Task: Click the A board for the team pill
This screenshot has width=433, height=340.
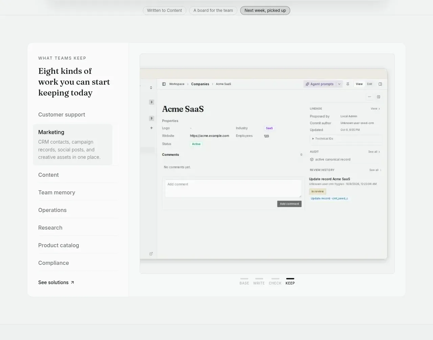Action: point(213,10)
